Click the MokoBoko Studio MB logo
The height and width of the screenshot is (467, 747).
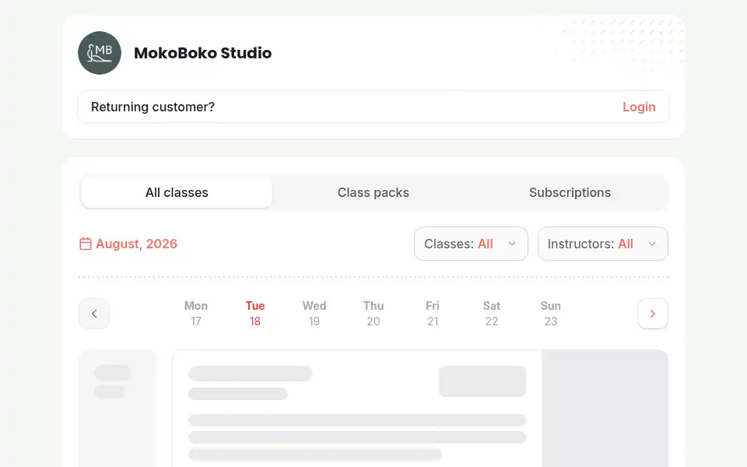(x=100, y=53)
